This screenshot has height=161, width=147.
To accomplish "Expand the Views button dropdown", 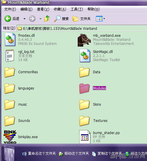I will 104,19.
